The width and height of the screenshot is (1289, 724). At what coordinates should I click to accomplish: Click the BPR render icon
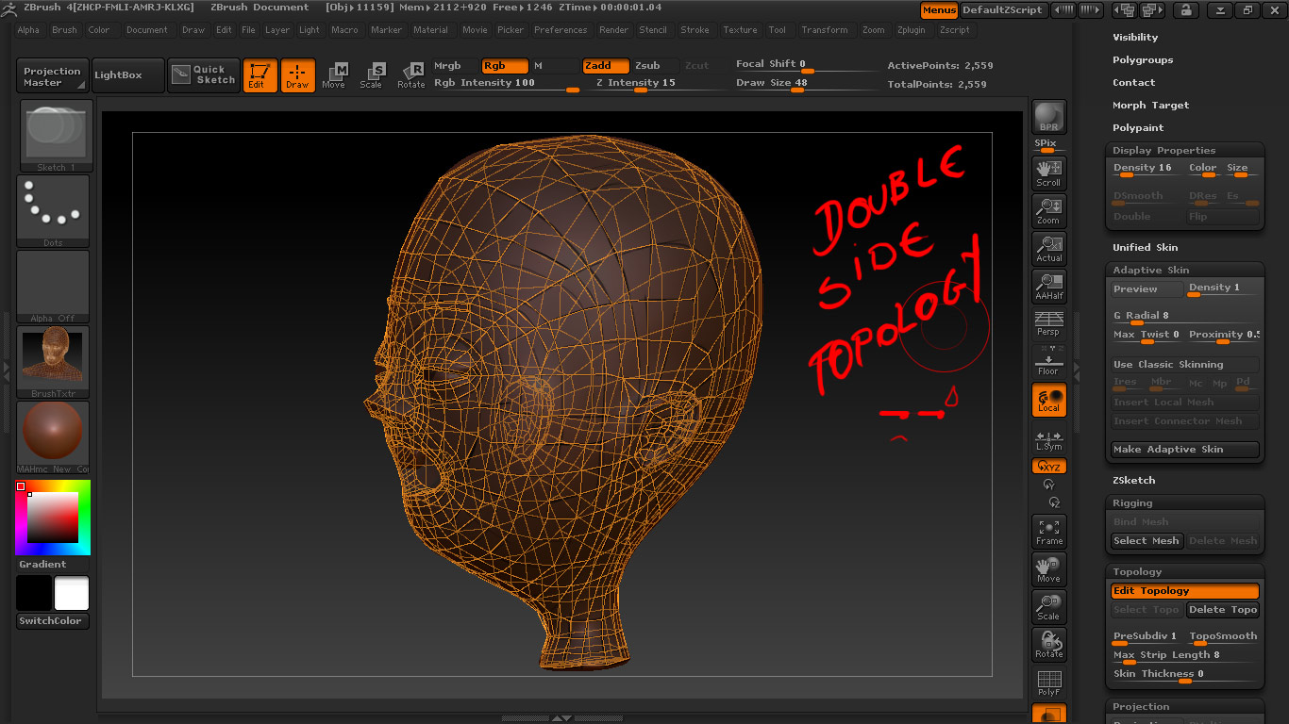pyautogui.click(x=1048, y=117)
